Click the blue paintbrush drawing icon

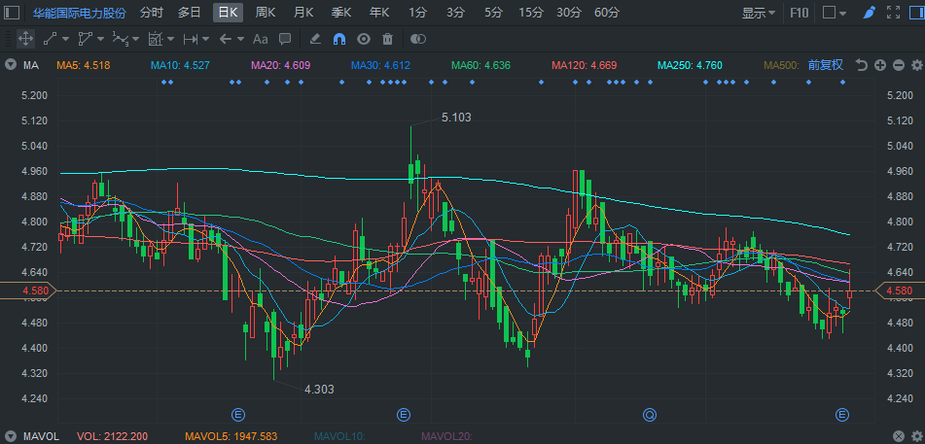(x=869, y=13)
